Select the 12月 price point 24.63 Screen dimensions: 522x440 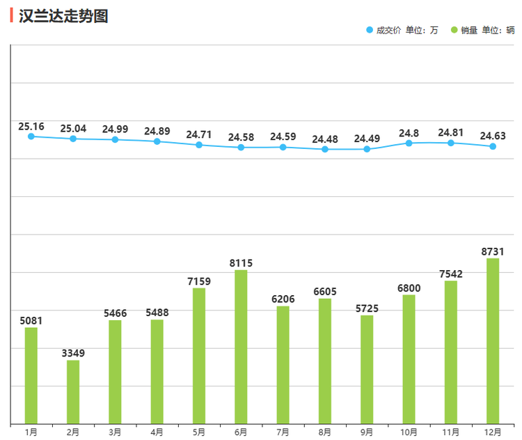point(493,146)
